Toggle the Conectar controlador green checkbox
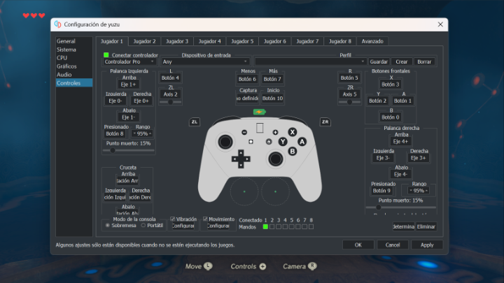 click(106, 55)
